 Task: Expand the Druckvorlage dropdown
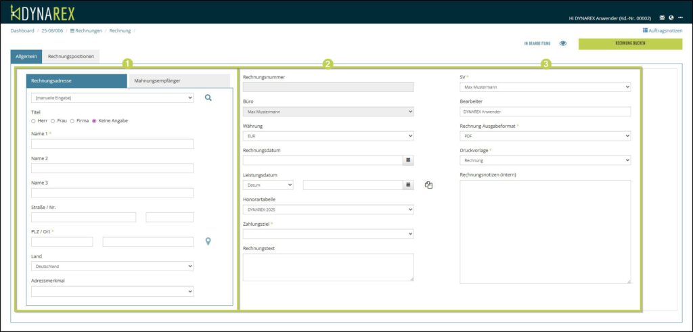coord(545,160)
